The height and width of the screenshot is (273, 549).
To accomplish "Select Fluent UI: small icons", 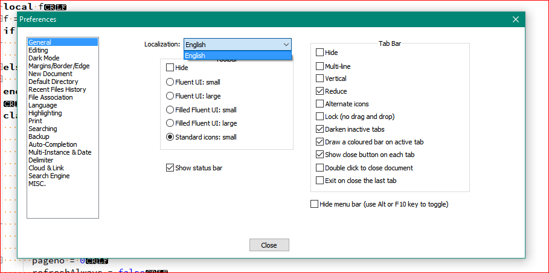I will [x=170, y=82].
